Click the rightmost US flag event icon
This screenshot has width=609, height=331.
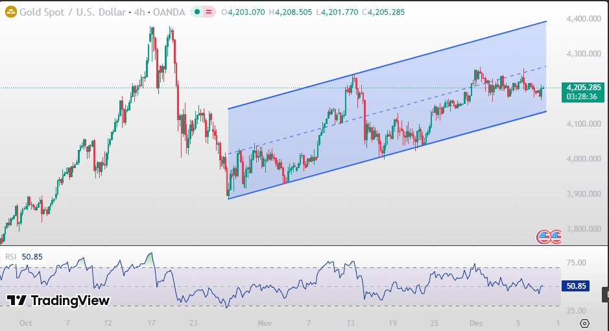pyautogui.click(x=555, y=237)
